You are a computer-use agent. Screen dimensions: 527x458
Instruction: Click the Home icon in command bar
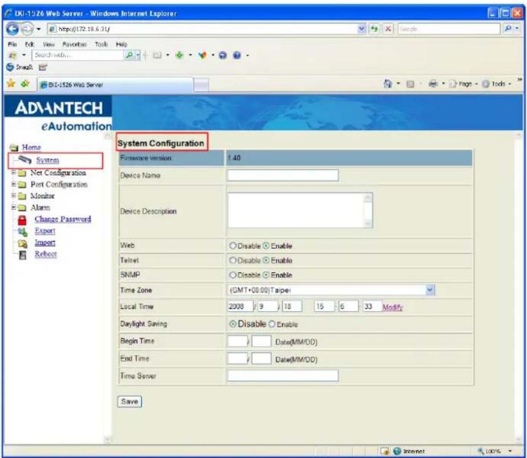coord(388,83)
